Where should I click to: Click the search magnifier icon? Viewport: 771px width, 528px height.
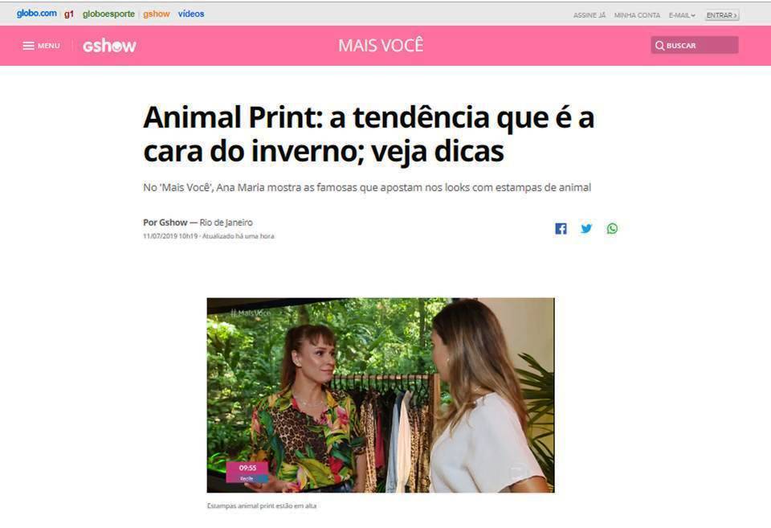(660, 46)
